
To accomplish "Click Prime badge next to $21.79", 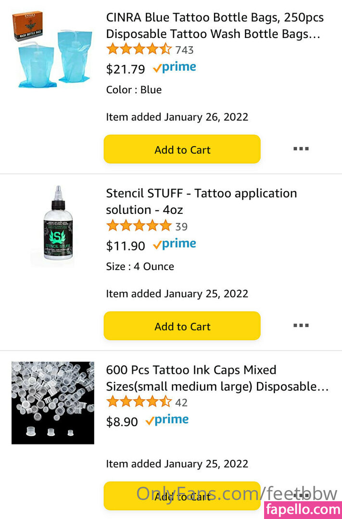I will [175, 68].
